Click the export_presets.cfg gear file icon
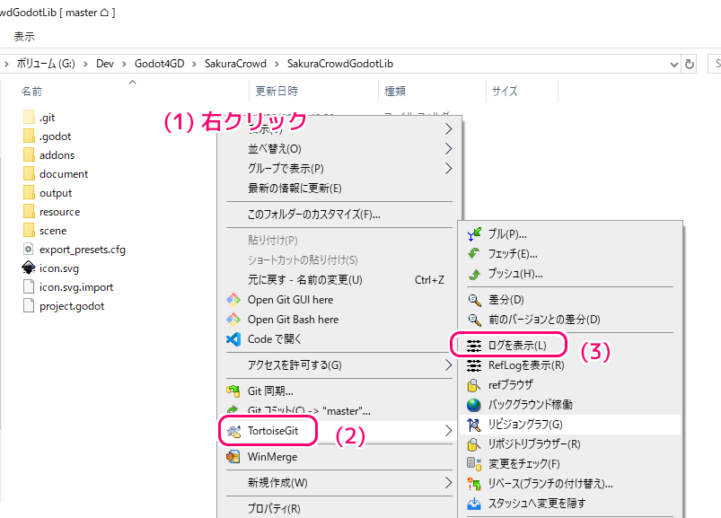This screenshot has height=518, width=721. pos(29,249)
